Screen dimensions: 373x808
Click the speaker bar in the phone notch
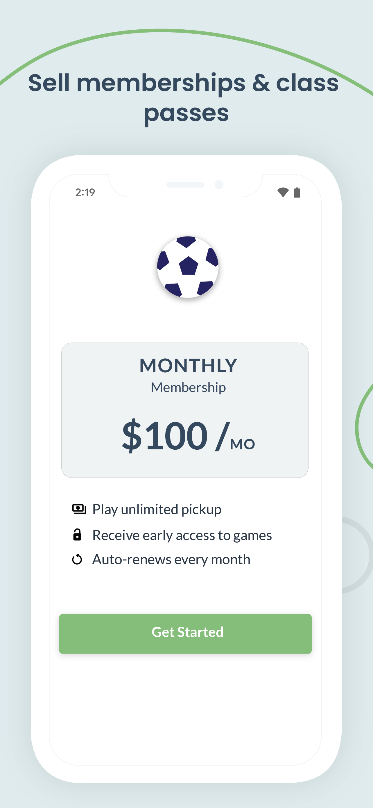click(x=185, y=185)
